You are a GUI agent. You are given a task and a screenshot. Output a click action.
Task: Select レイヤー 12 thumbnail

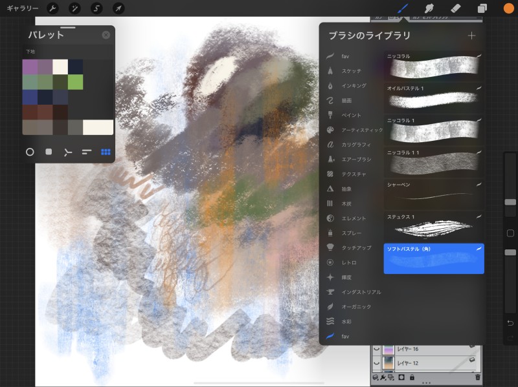(388, 363)
